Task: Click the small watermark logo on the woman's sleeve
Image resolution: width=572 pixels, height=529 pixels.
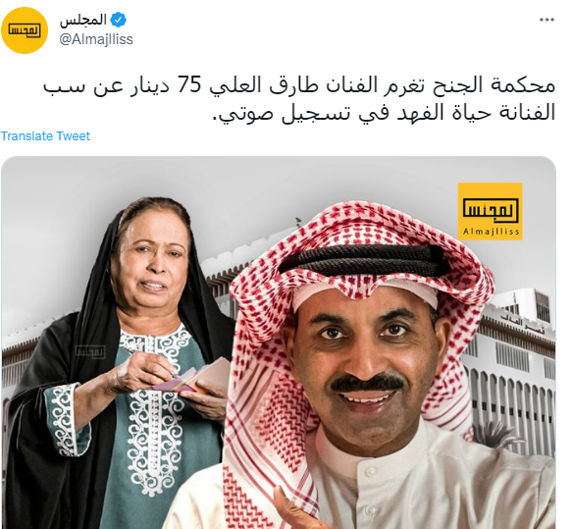Action: click(x=90, y=351)
